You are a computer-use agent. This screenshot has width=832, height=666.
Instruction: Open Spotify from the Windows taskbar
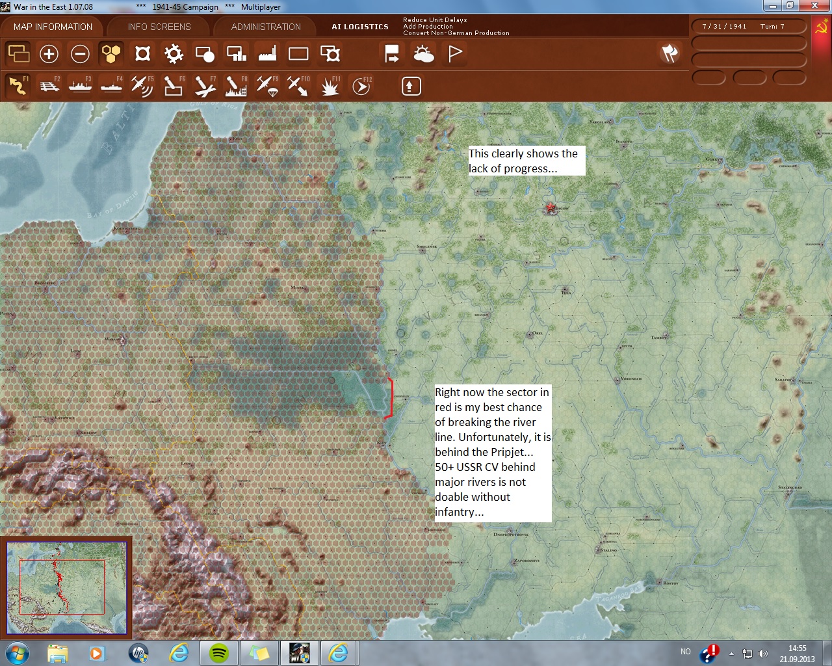tap(219, 652)
